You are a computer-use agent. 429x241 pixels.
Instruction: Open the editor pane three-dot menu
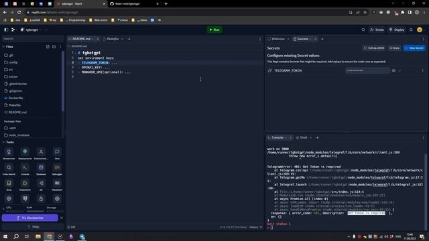pos(260,39)
